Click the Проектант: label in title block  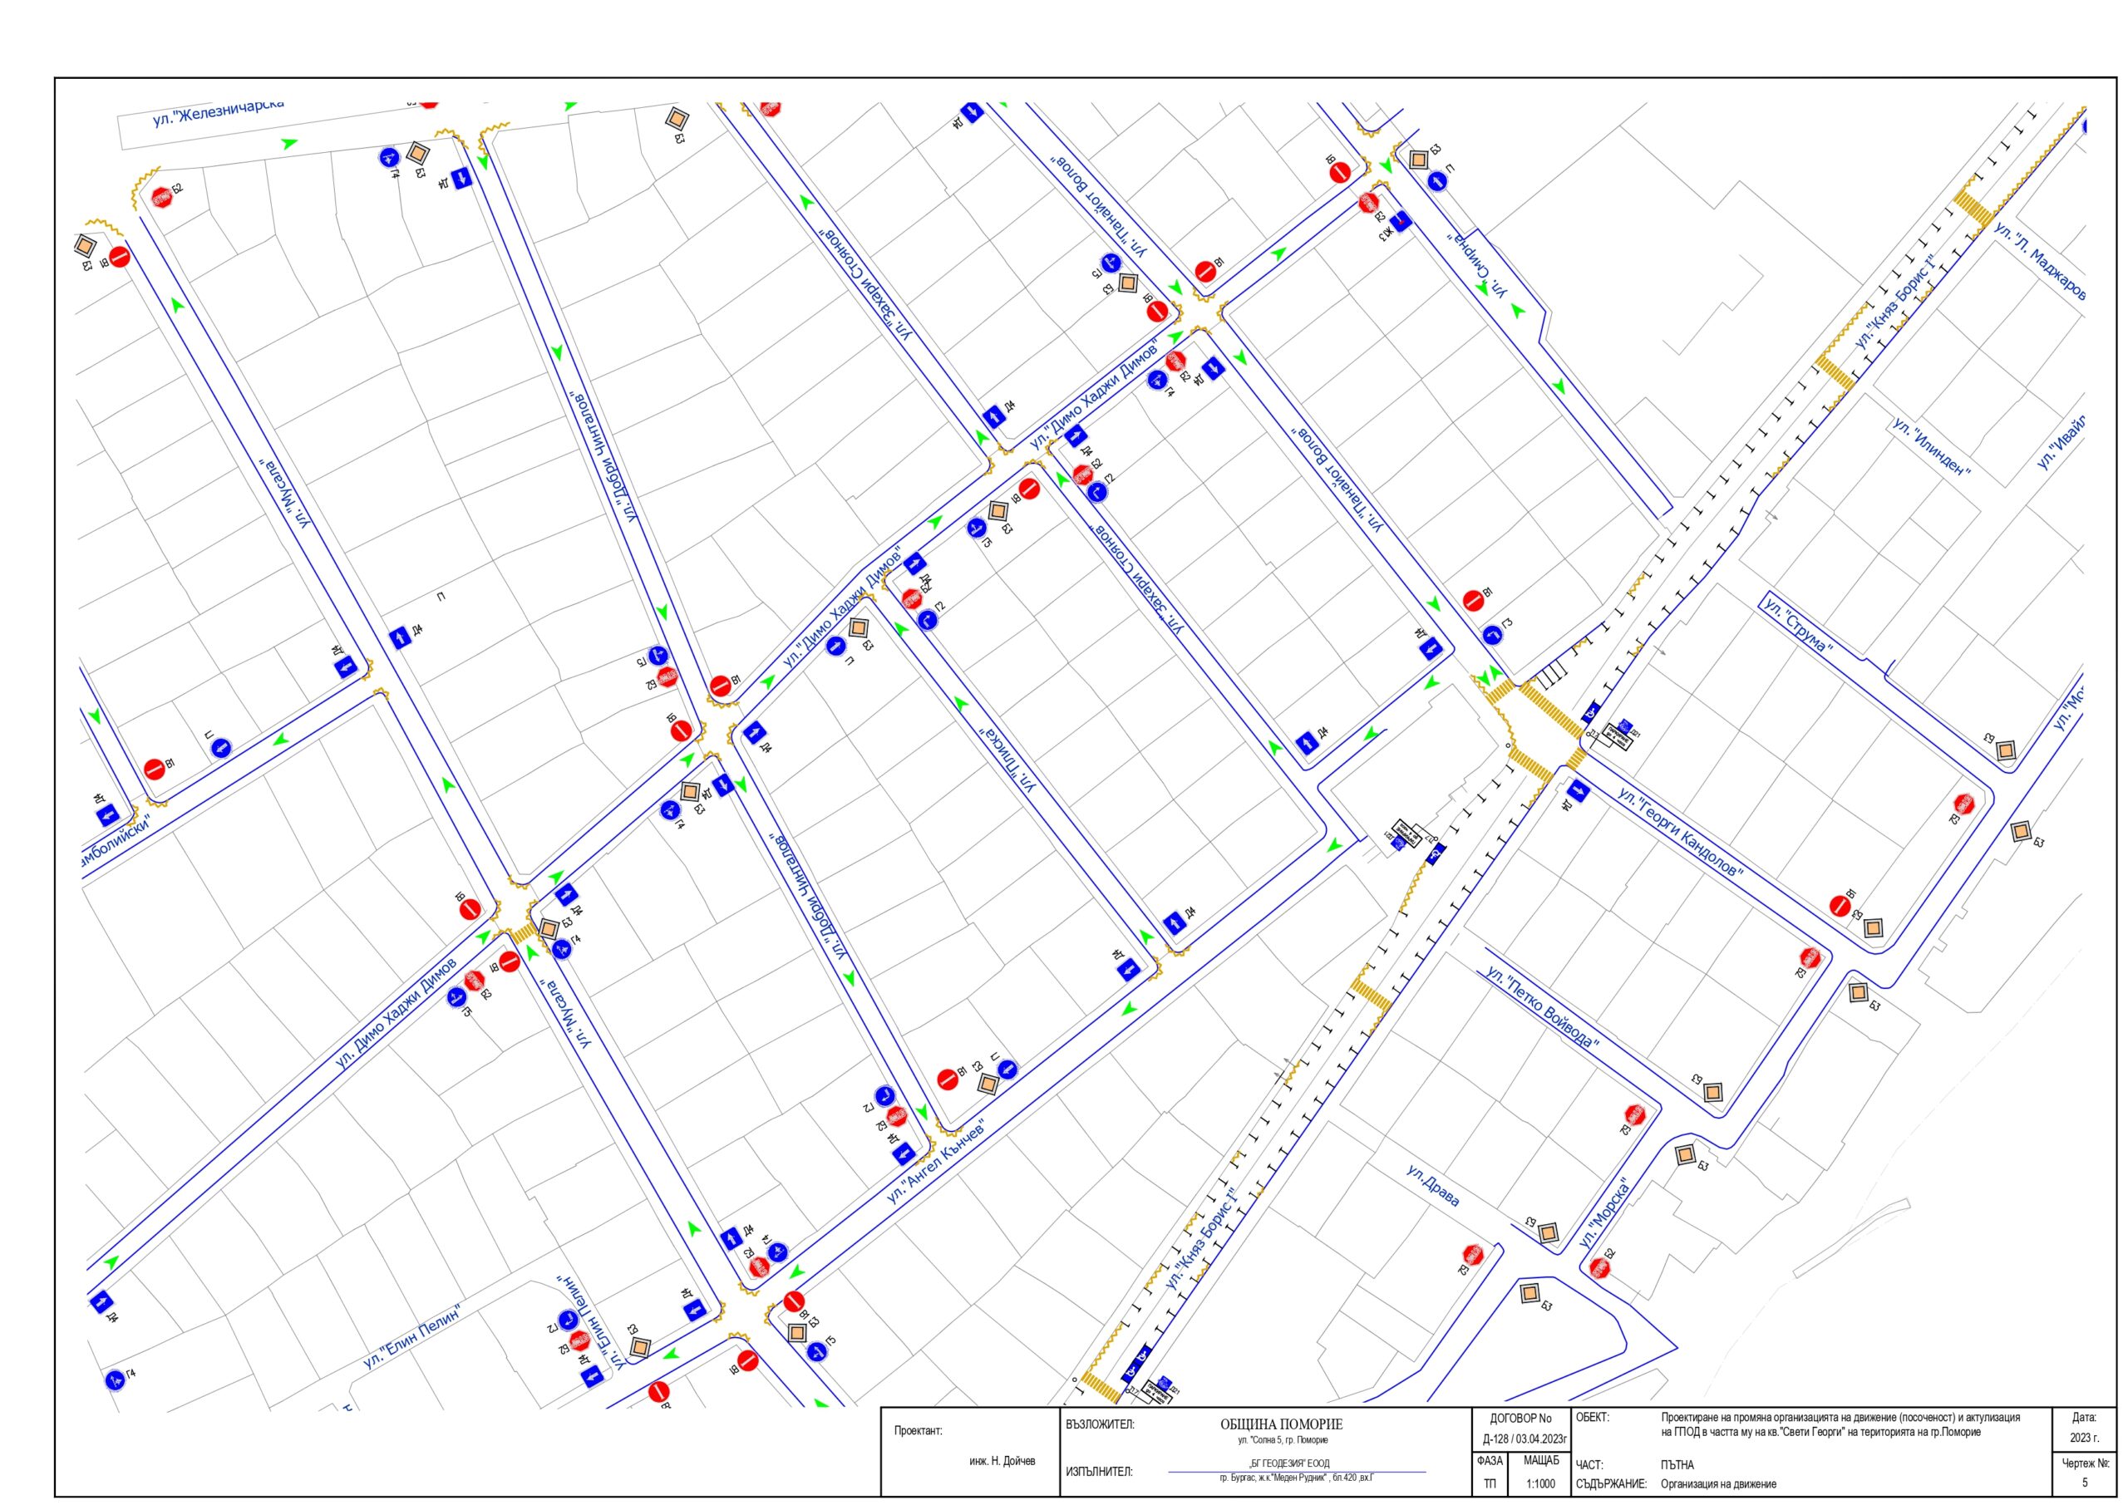(918, 1431)
